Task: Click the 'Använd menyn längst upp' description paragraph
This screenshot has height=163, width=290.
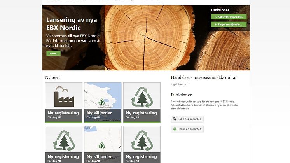Action: tap(204, 105)
